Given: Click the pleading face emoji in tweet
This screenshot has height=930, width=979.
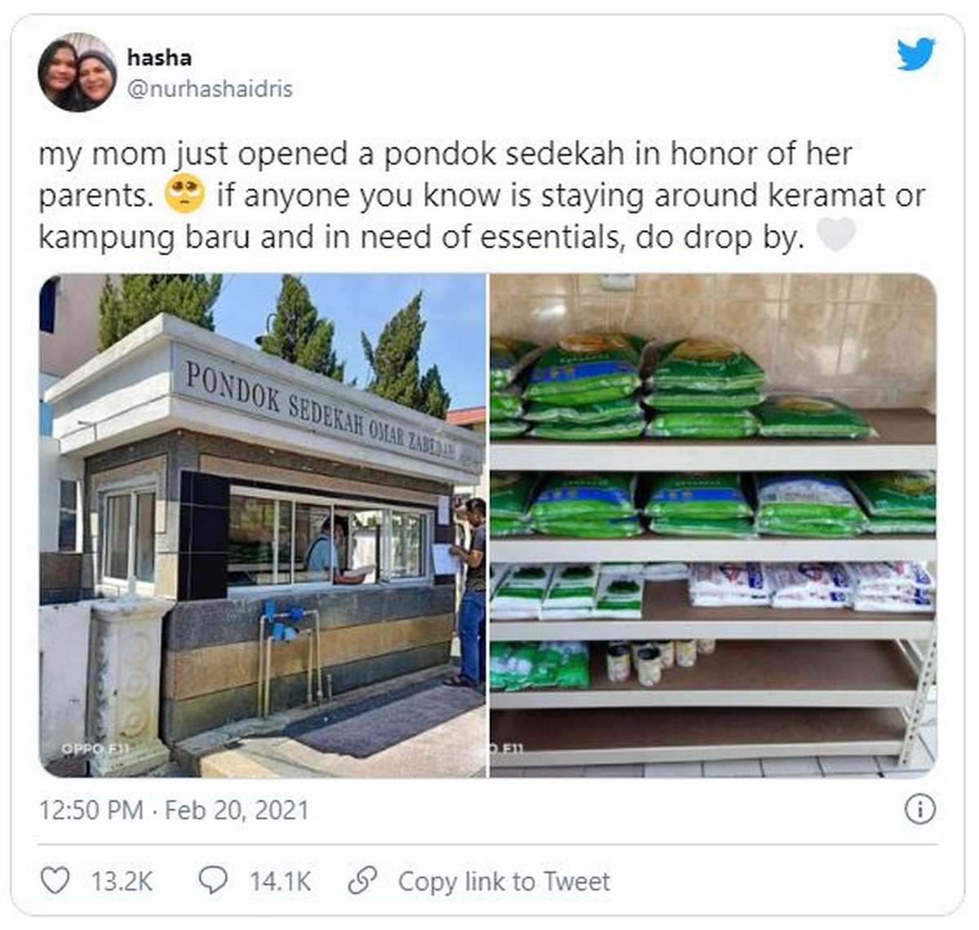Looking at the screenshot, I should pyautogui.click(x=184, y=195).
